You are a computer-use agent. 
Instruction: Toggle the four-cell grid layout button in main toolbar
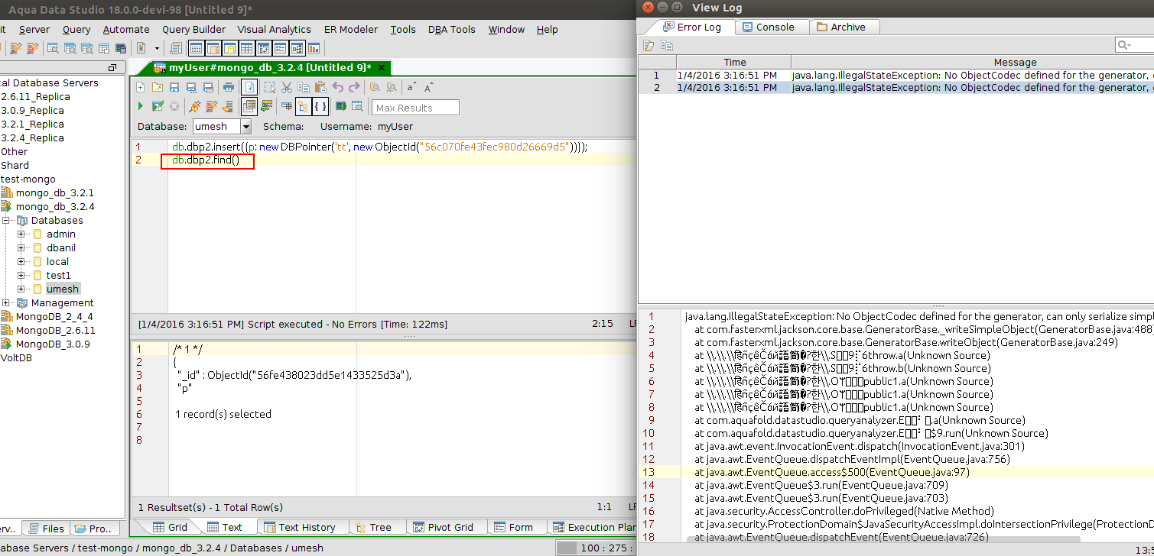247,48
